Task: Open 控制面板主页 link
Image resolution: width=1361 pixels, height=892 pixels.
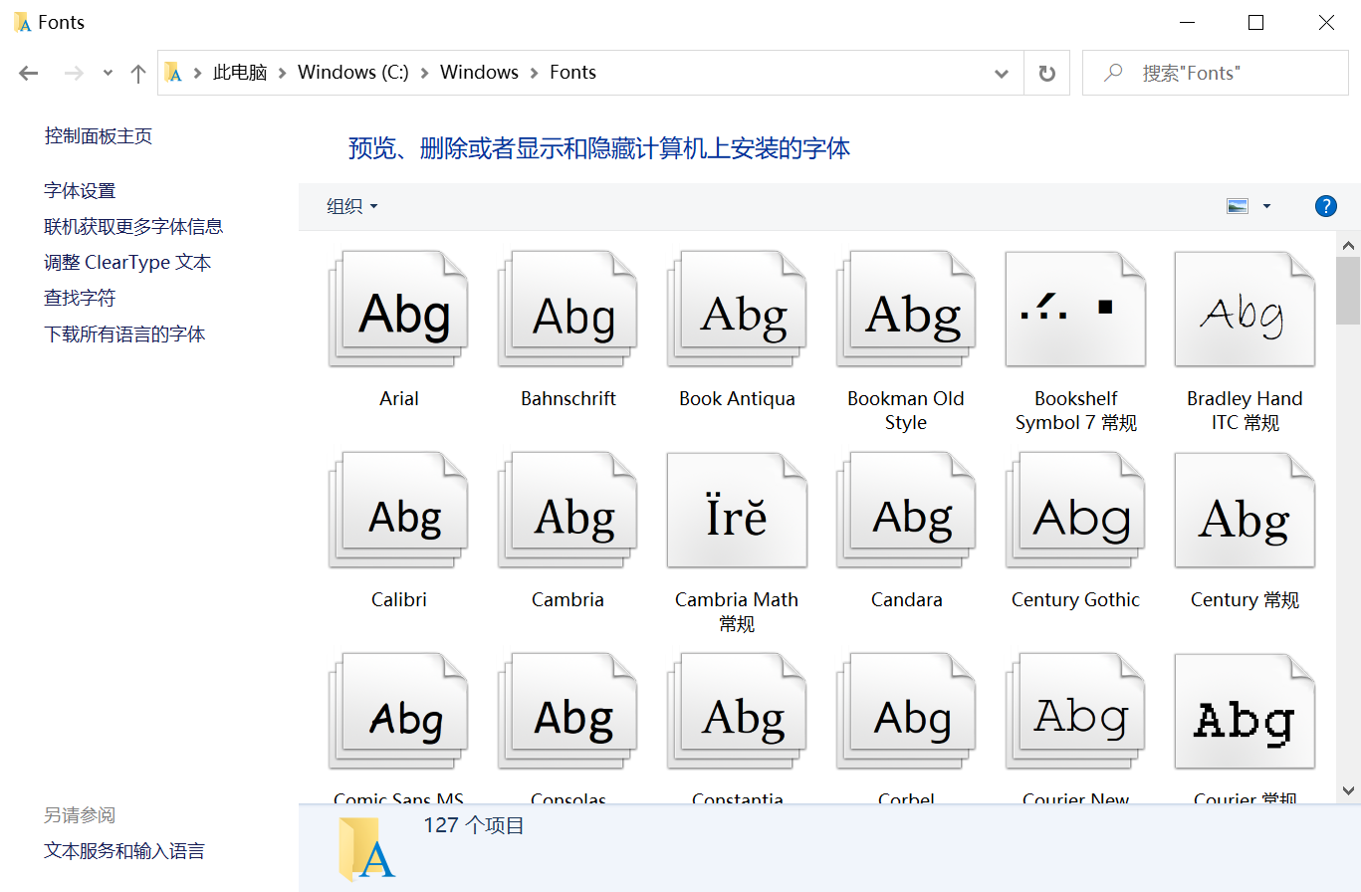Action: tap(99, 136)
